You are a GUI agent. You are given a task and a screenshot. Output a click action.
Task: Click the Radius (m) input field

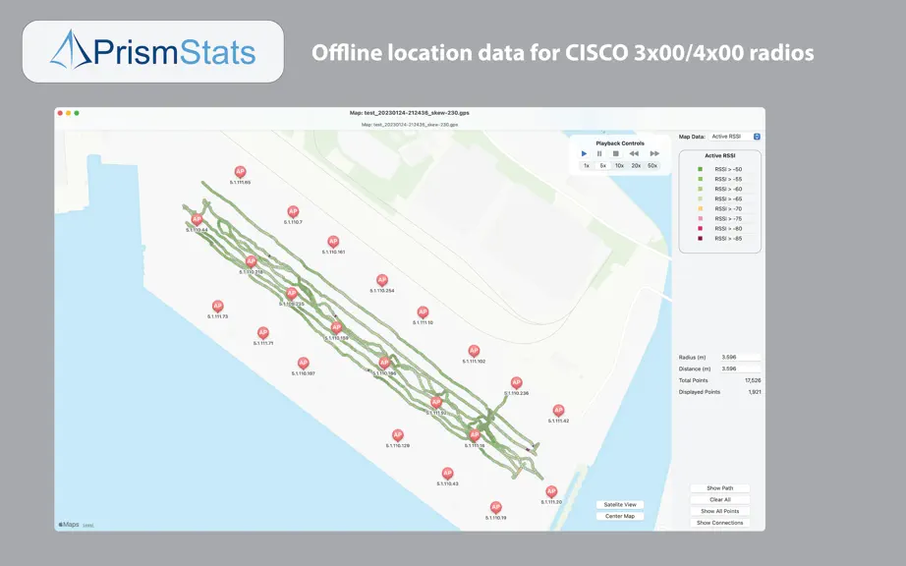[x=740, y=357]
